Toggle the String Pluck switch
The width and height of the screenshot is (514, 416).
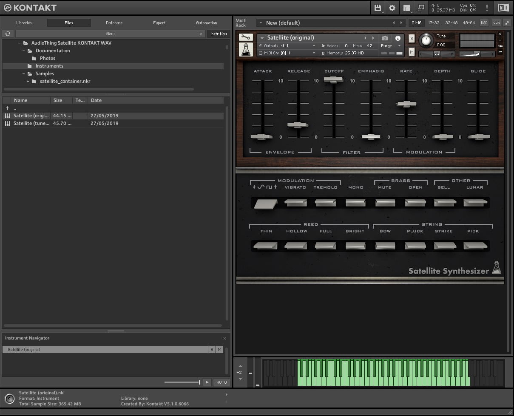415,246
